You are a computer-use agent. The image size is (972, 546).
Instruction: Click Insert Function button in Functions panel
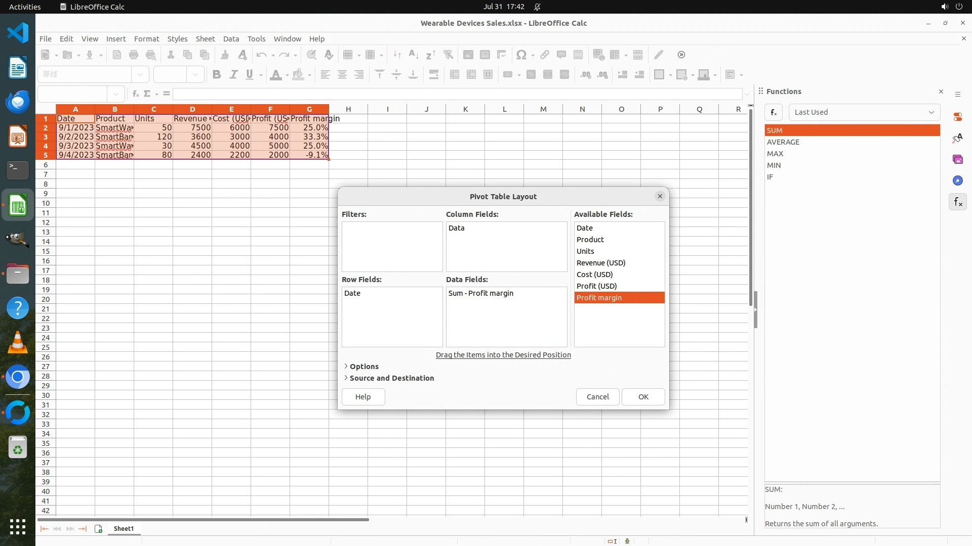(x=774, y=112)
